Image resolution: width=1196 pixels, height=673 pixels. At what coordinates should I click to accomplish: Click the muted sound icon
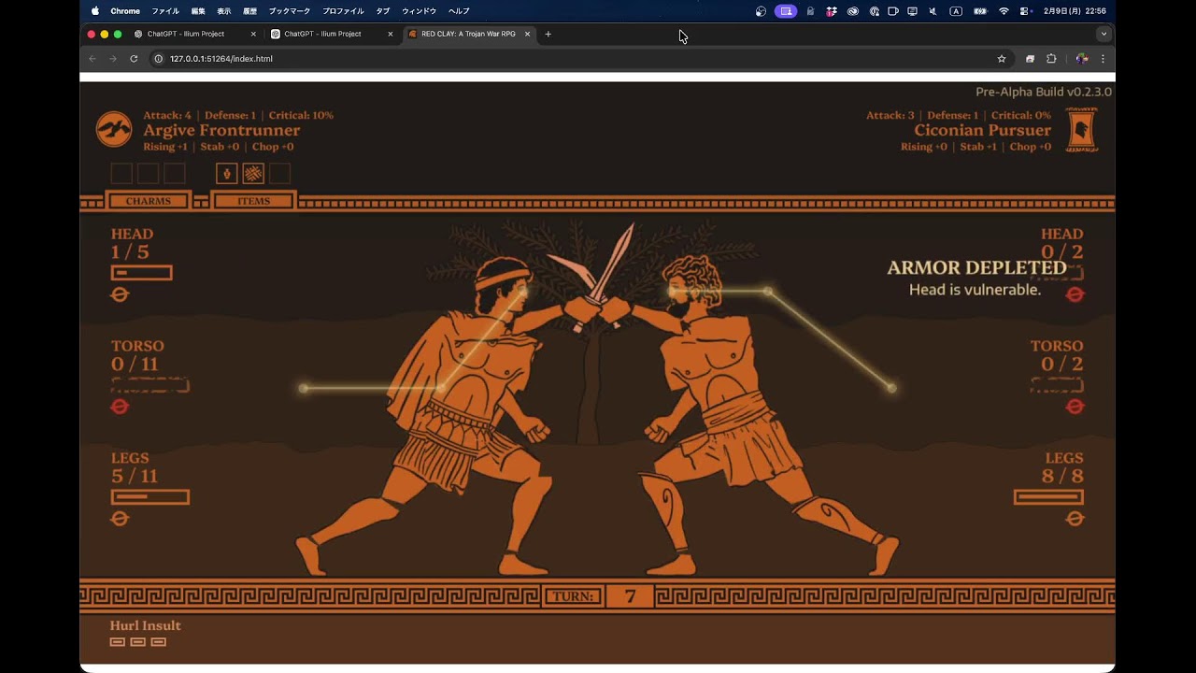[x=933, y=11]
